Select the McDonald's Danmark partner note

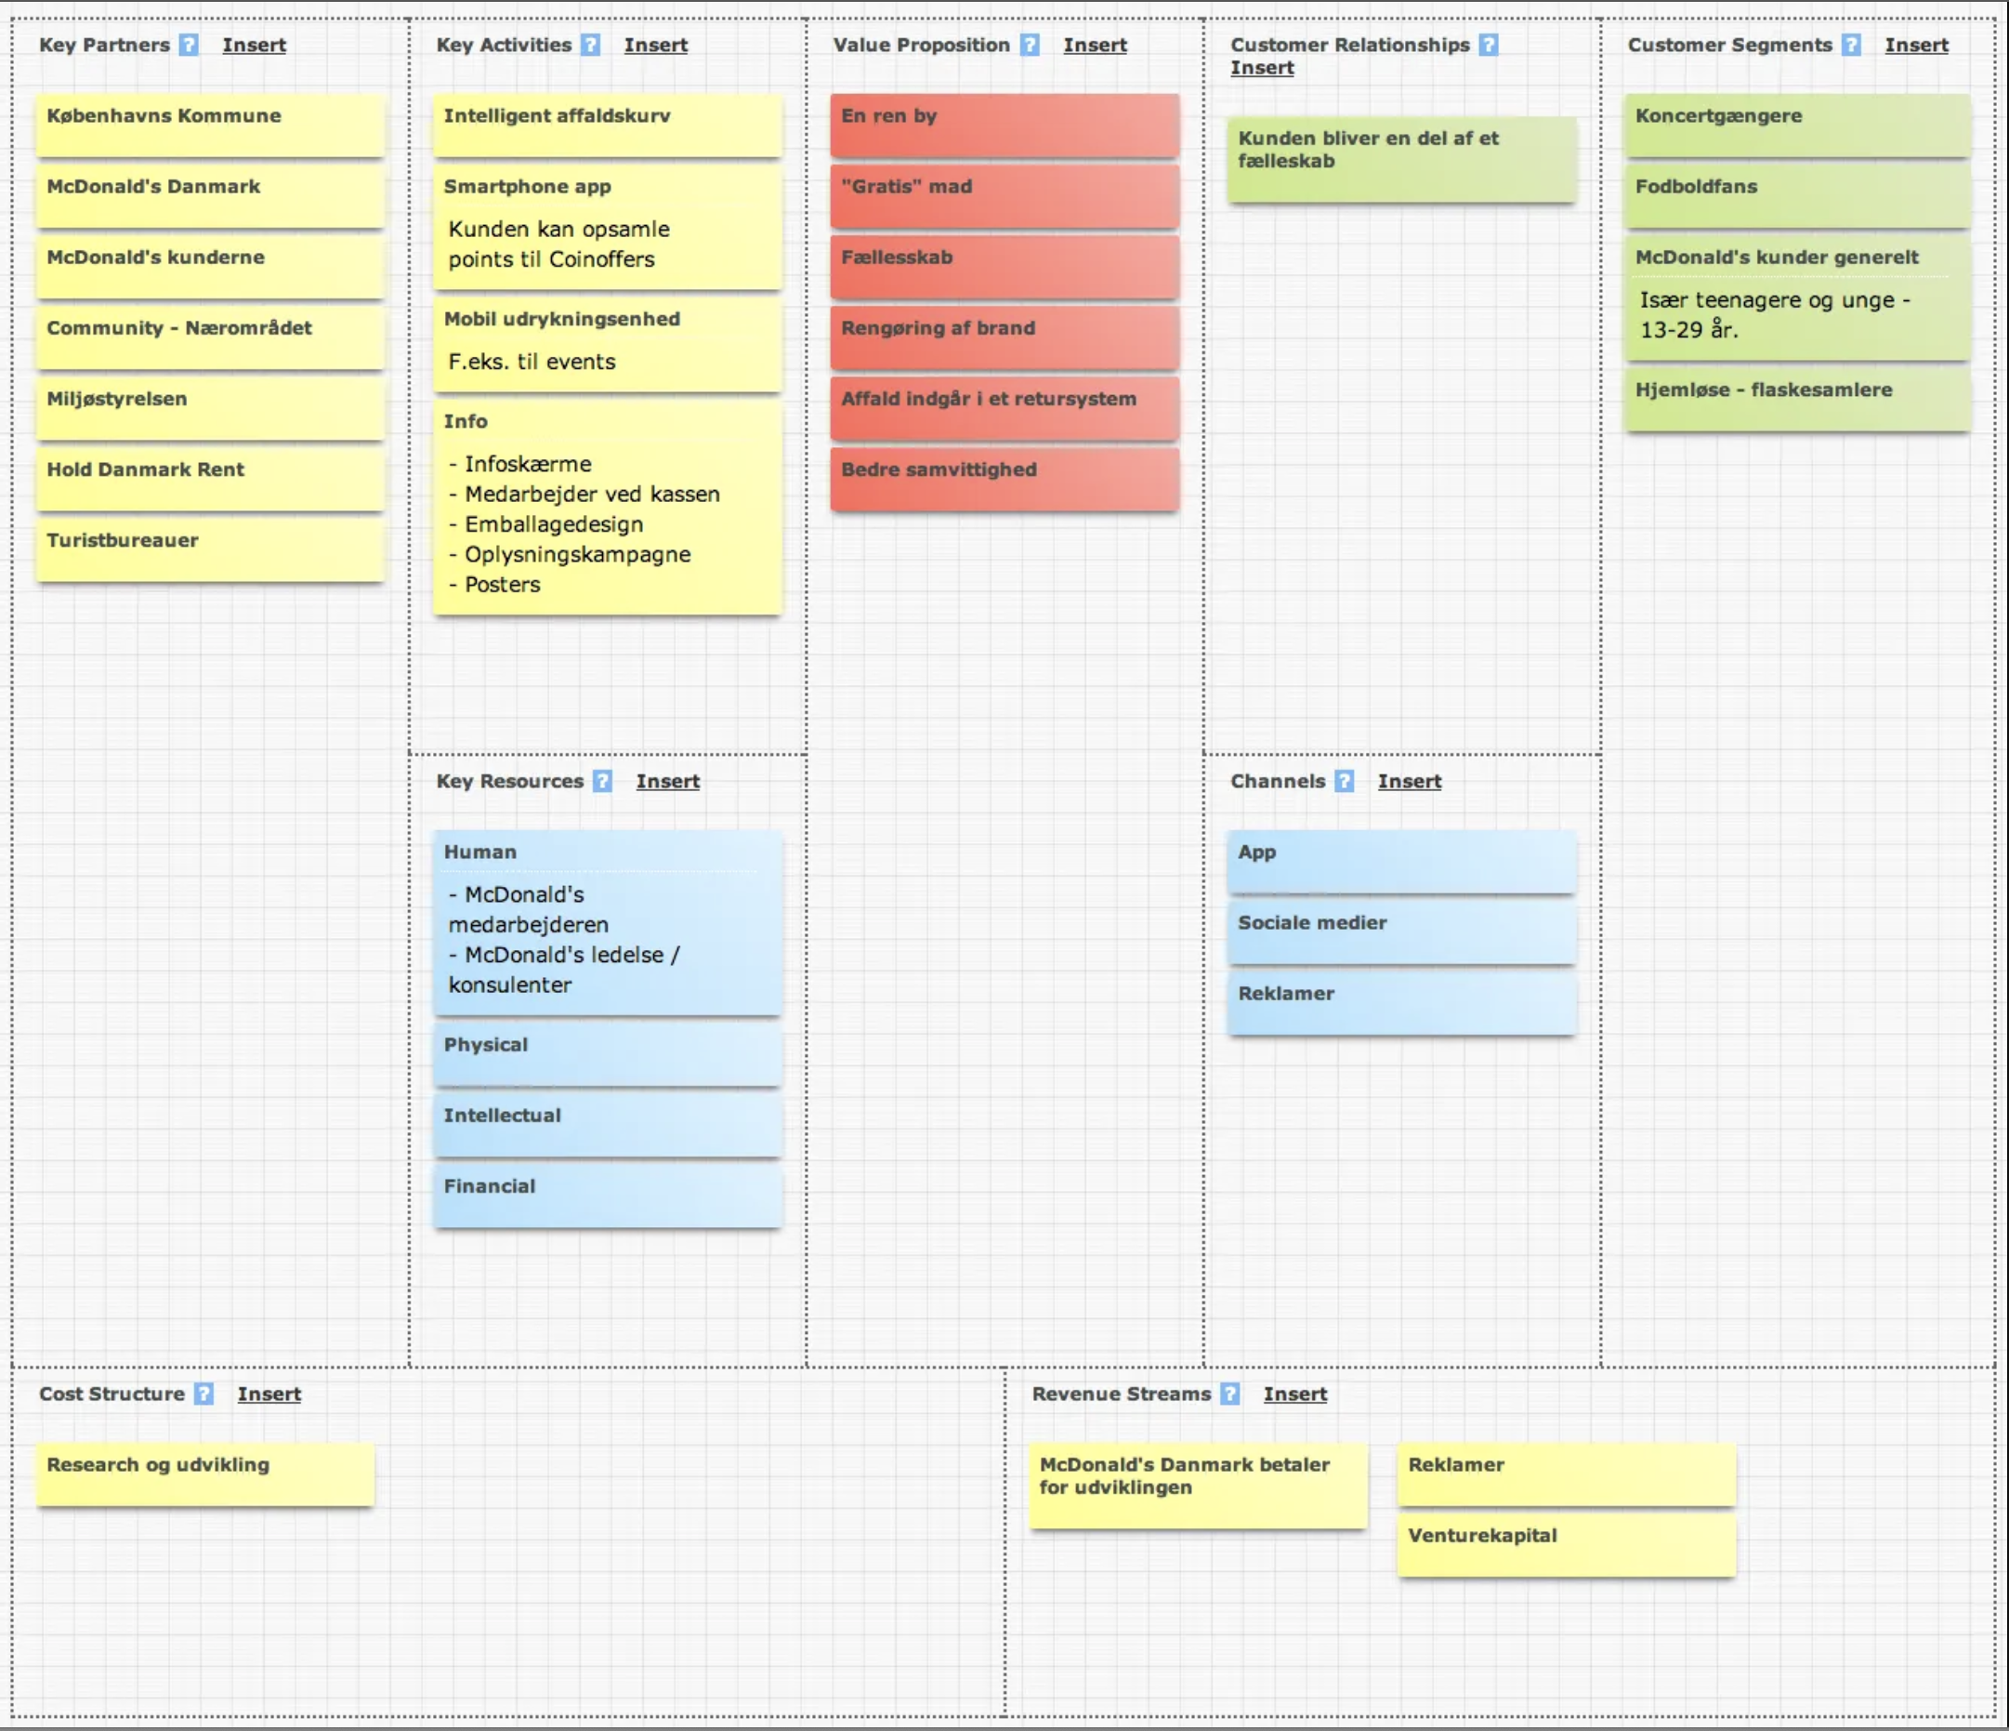[x=210, y=196]
